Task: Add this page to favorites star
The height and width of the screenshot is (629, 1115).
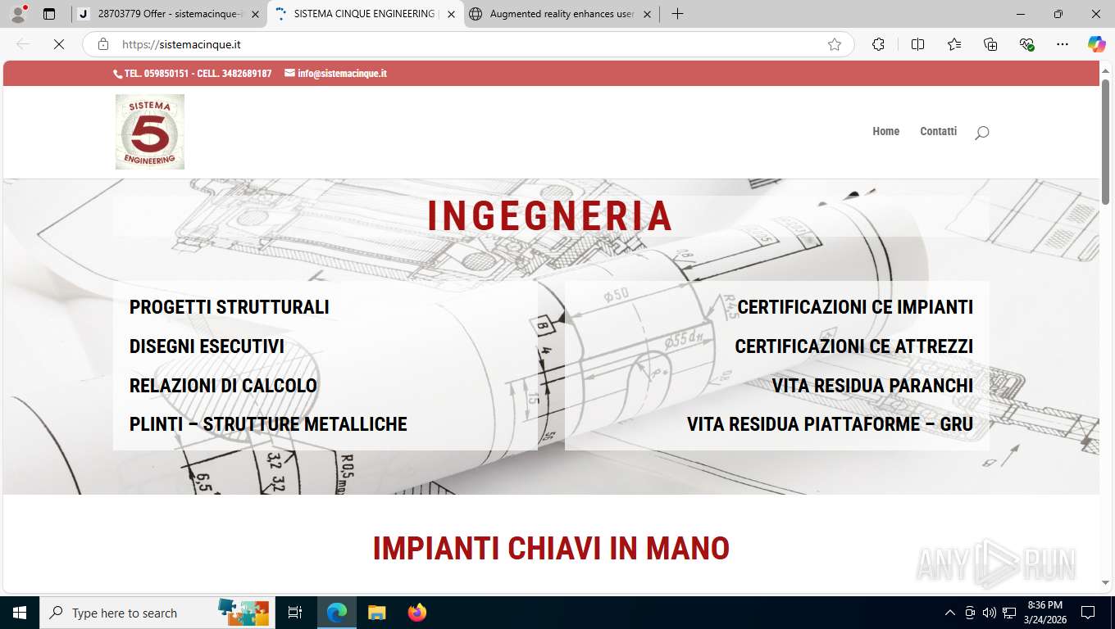Action: pyautogui.click(x=835, y=44)
